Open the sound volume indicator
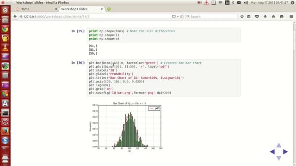The image size is (296, 166). point(246,3)
